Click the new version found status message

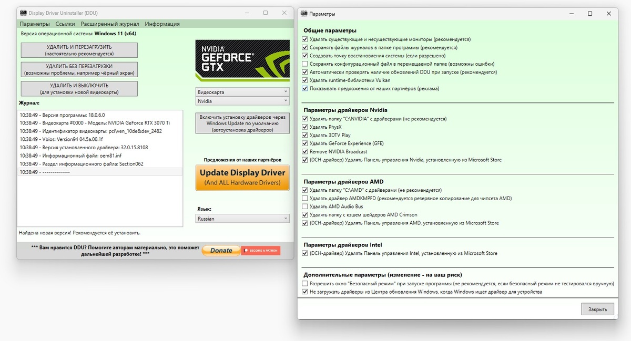click(x=79, y=232)
